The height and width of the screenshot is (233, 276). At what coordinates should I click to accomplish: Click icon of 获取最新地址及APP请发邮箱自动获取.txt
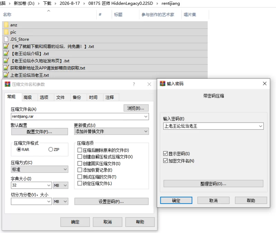(x=6, y=68)
